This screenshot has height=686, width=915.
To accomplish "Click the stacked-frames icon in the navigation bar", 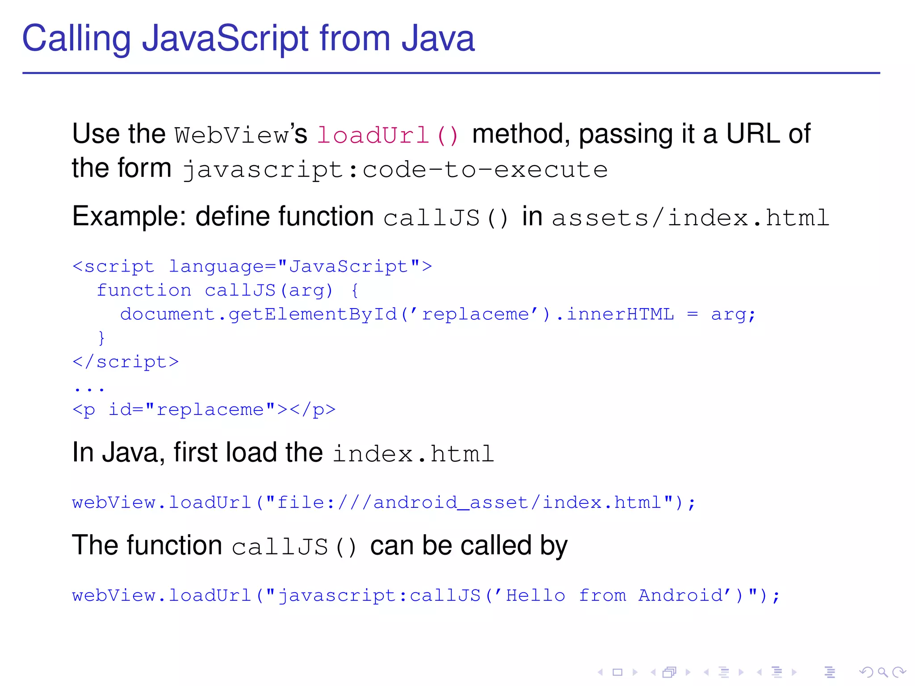I will pos(670,672).
